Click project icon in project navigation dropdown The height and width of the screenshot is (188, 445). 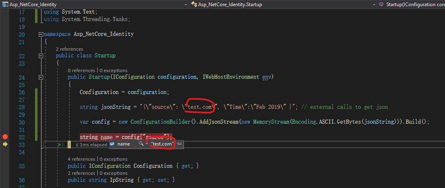(x=5, y=5)
